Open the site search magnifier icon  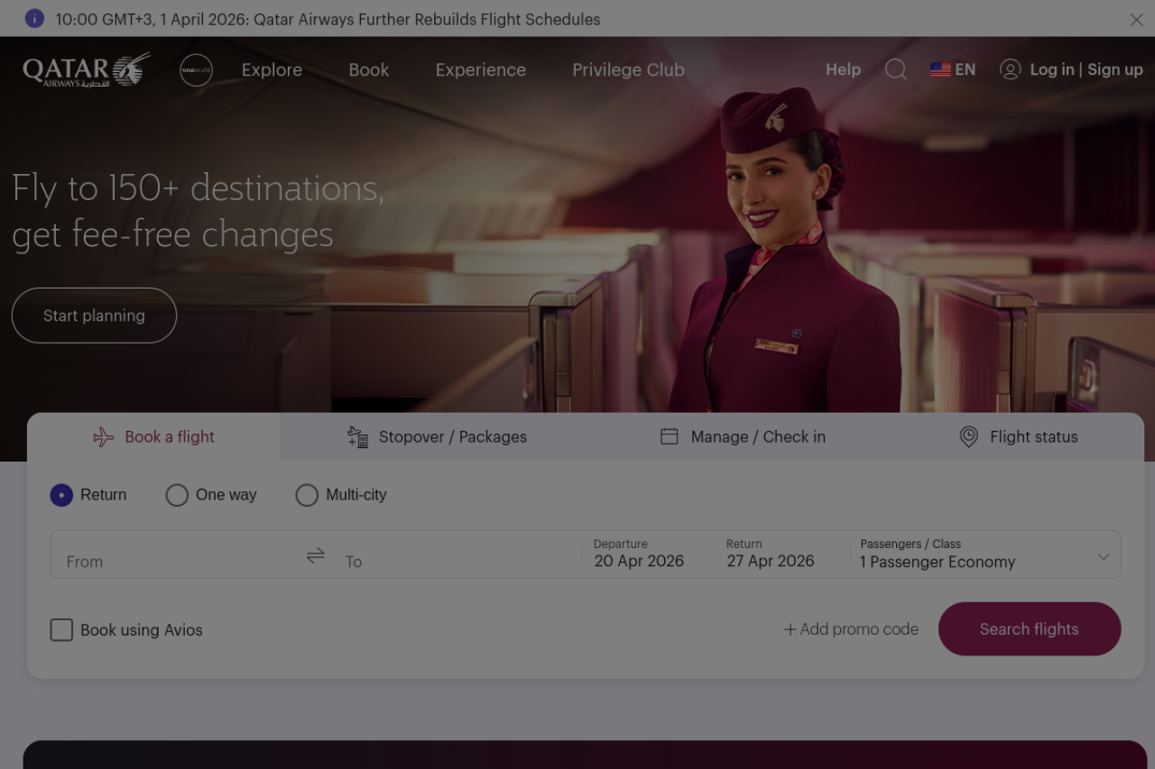point(895,69)
